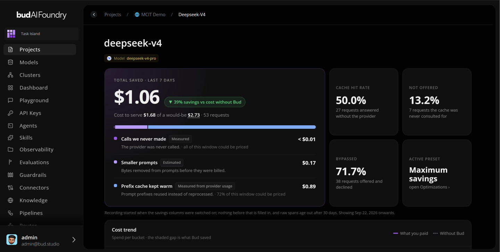Click the Evaluations flag icon

pos(10,162)
